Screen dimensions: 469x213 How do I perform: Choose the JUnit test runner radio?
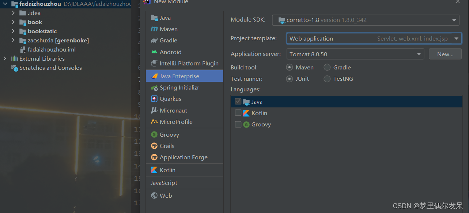coord(290,79)
